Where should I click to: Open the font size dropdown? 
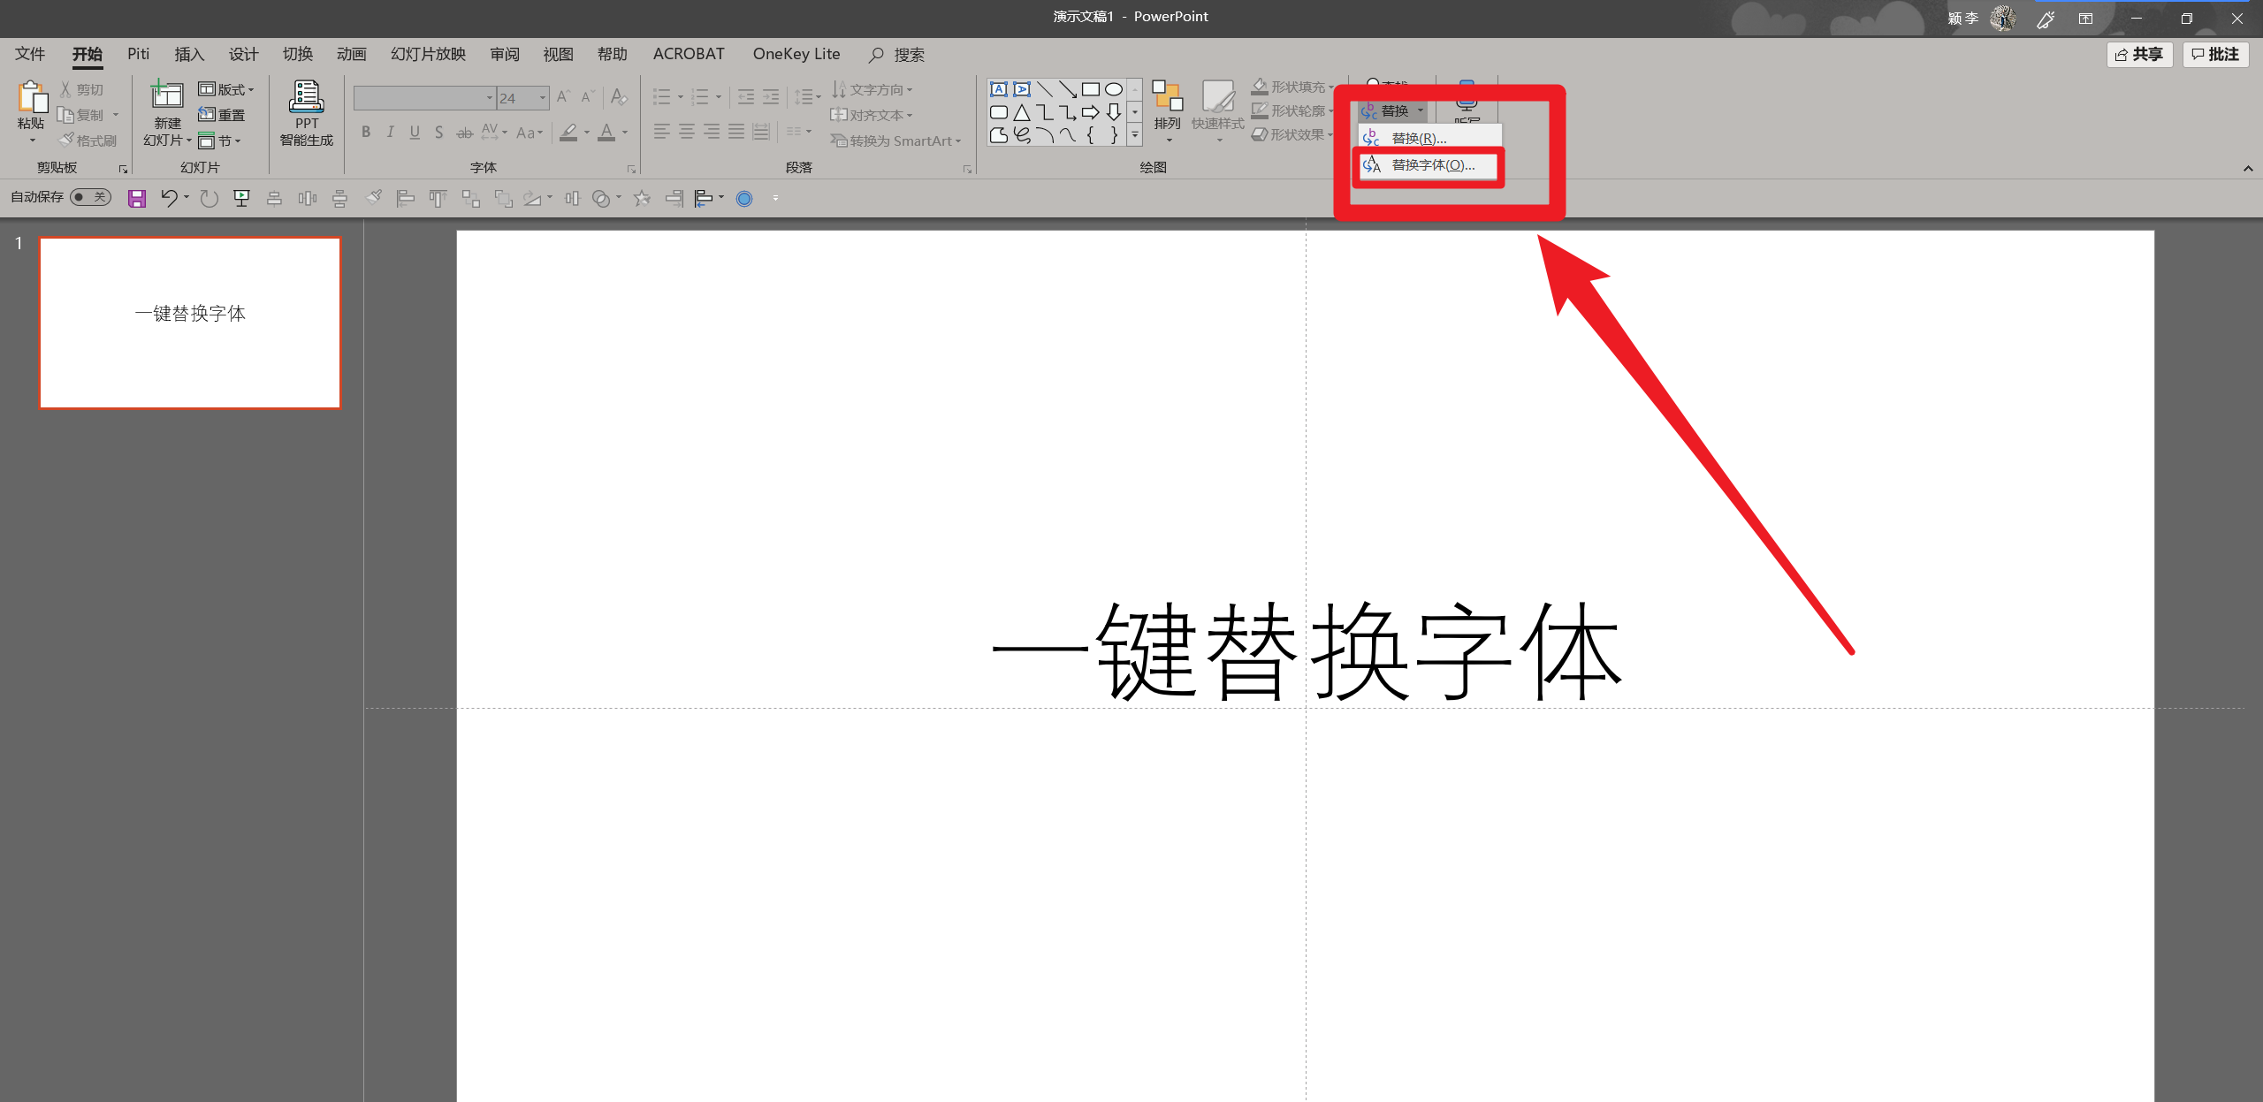[543, 98]
